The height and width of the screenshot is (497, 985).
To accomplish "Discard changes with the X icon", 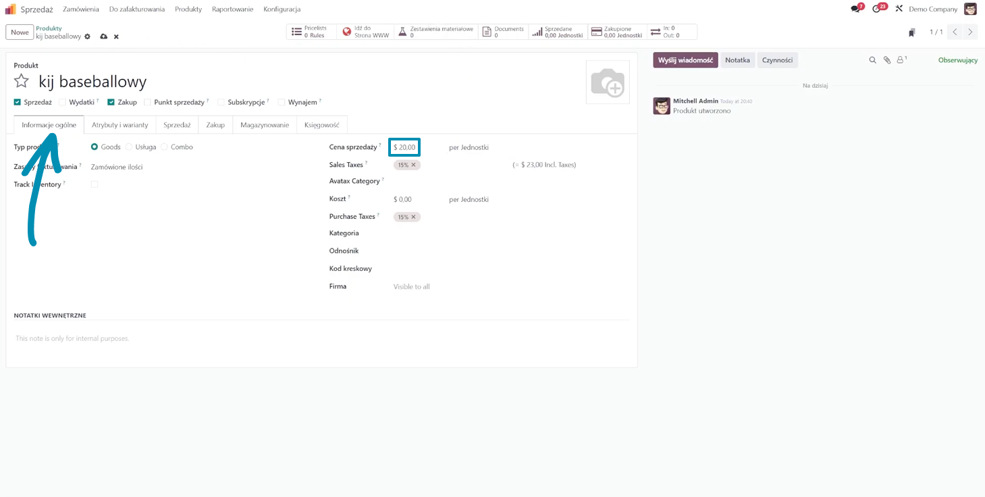I will point(116,36).
